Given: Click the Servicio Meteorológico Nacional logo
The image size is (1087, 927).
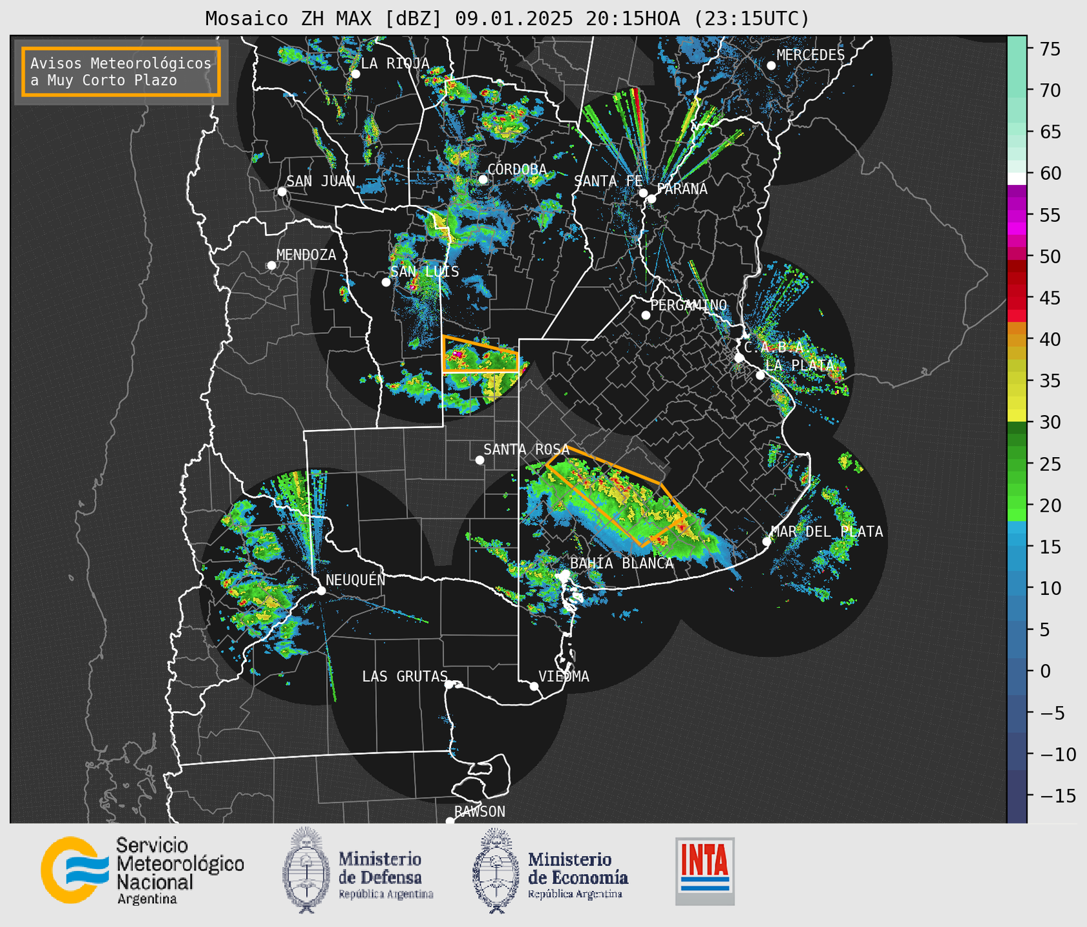Looking at the screenshot, I should (142, 870).
